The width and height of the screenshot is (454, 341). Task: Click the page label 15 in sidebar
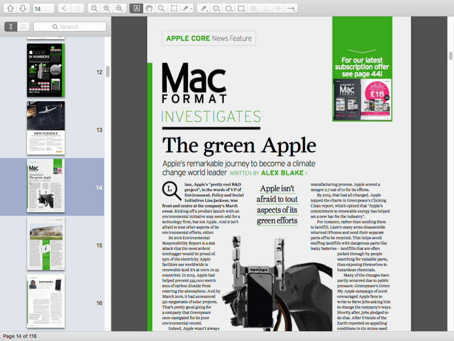click(99, 245)
